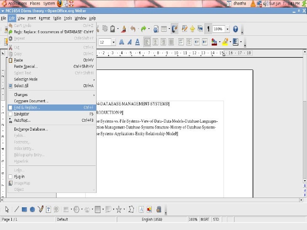
Task: Click the Italic letter A icon
Action: click(x=129, y=42)
